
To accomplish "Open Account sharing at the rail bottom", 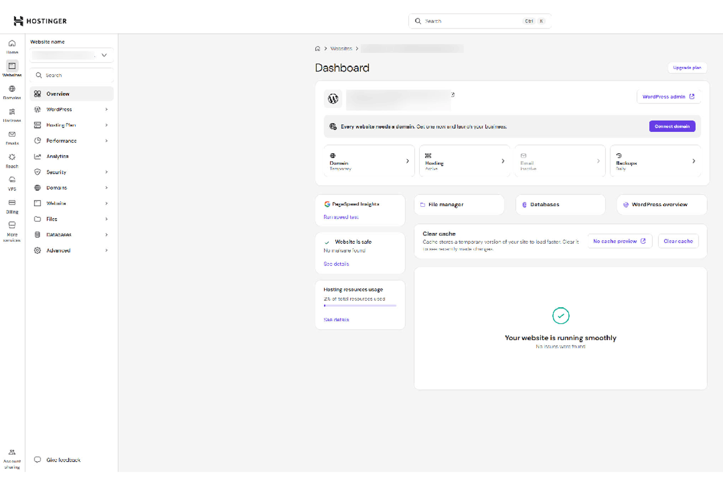I will pyautogui.click(x=12, y=459).
